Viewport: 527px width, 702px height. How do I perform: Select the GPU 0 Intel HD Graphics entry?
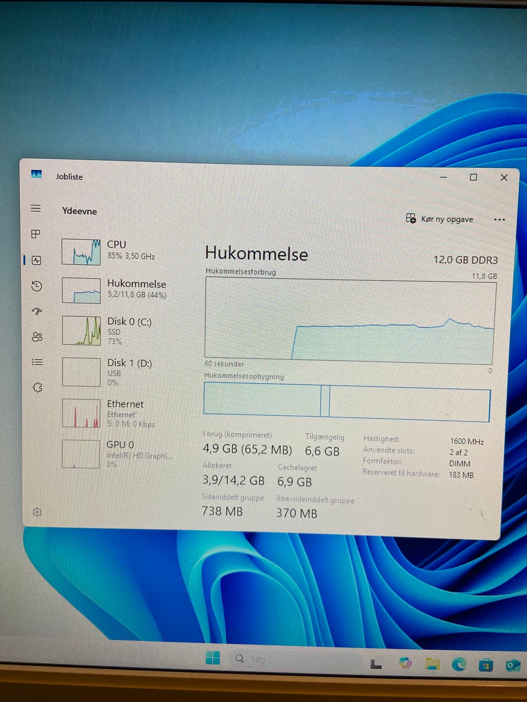point(118,454)
